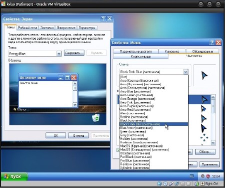Viewport: 225px width, 188px height.
Task: Choose Aero (Стандартная) scheme in the list
Action: (x=153, y=88)
